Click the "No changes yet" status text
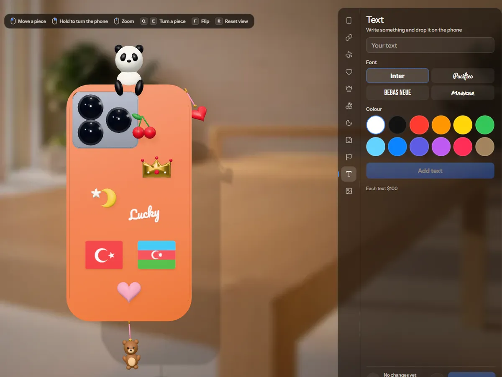 pyautogui.click(x=400, y=374)
